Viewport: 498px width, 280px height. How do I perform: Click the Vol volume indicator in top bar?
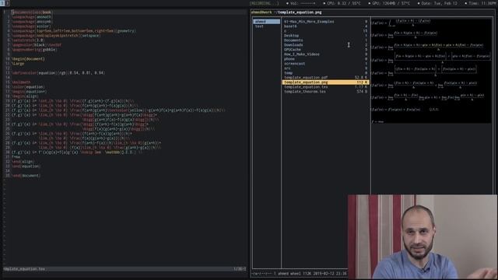pyautogui.click(x=301, y=3)
